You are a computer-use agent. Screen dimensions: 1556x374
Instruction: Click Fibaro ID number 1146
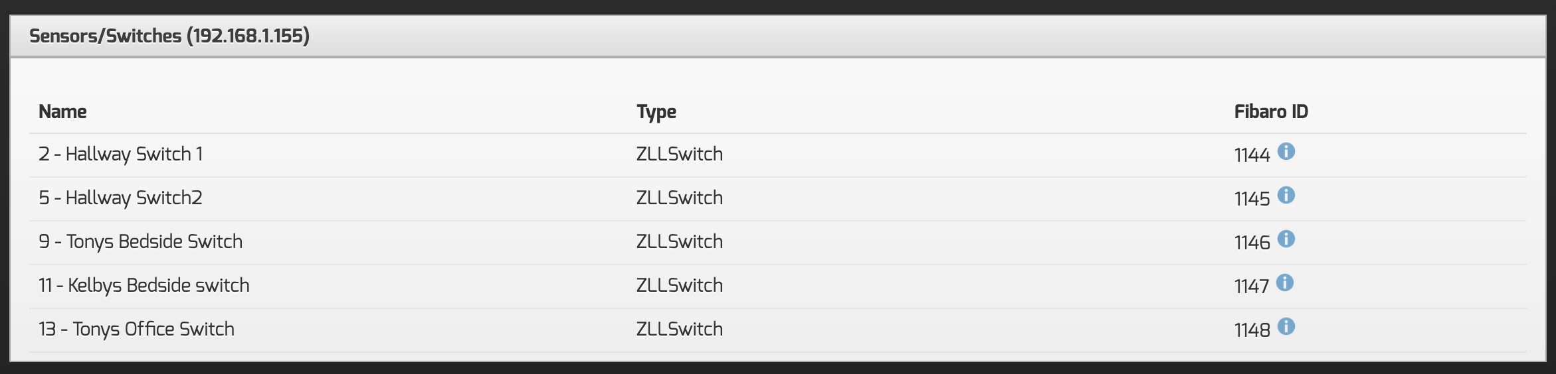coord(1252,243)
